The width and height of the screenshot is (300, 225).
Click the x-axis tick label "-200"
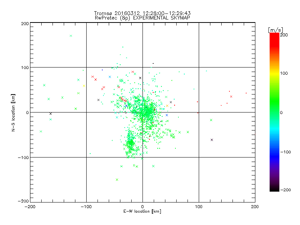(x=30, y=207)
